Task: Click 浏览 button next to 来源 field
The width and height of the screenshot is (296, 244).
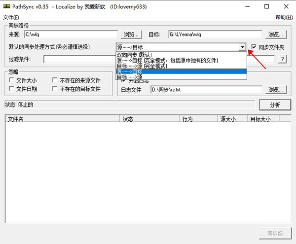Action: coord(131,35)
